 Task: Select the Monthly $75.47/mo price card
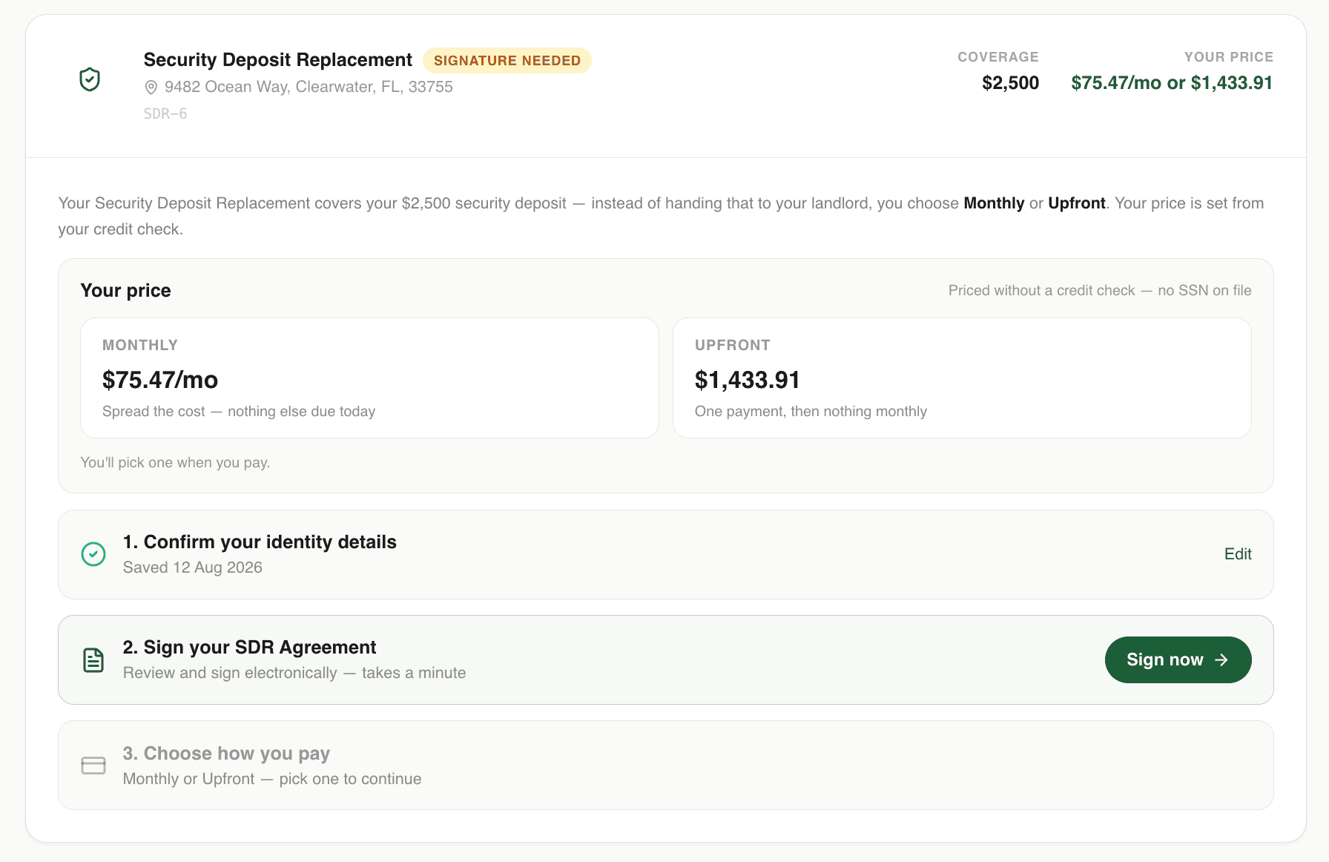[369, 378]
